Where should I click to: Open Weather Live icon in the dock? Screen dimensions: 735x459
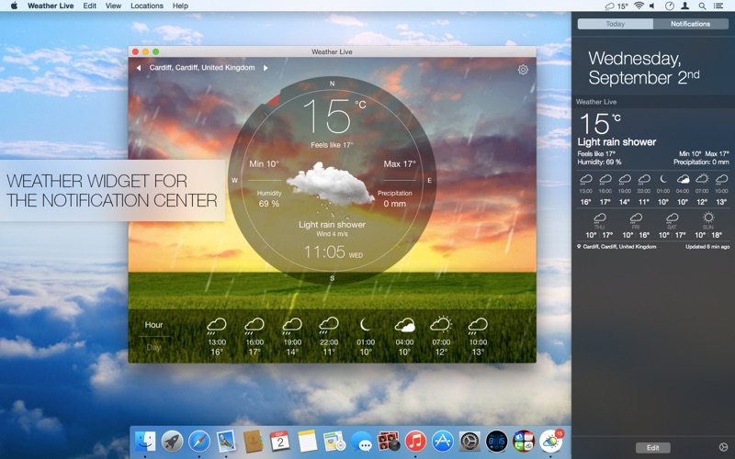(551, 442)
